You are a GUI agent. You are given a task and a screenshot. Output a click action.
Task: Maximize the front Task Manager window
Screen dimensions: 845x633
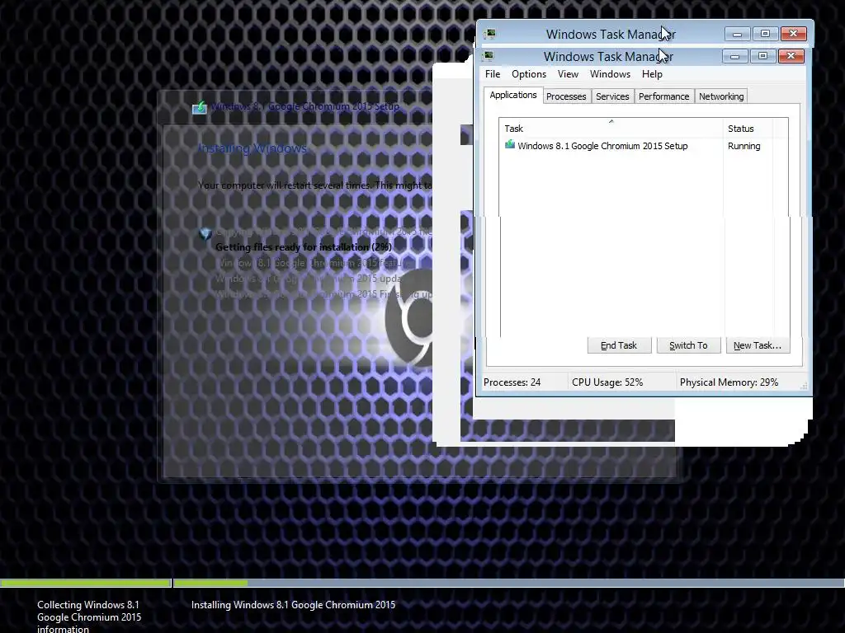point(762,56)
